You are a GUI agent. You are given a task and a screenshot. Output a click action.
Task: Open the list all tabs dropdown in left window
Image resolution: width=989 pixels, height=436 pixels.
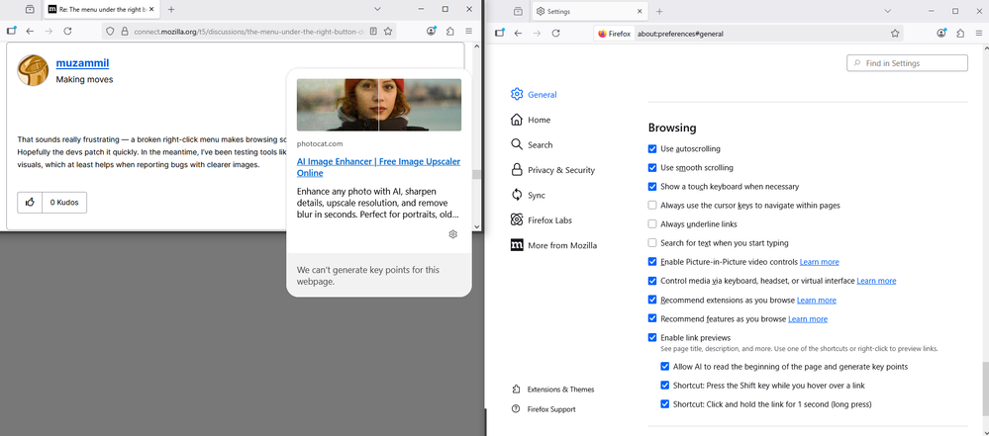point(376,9)
